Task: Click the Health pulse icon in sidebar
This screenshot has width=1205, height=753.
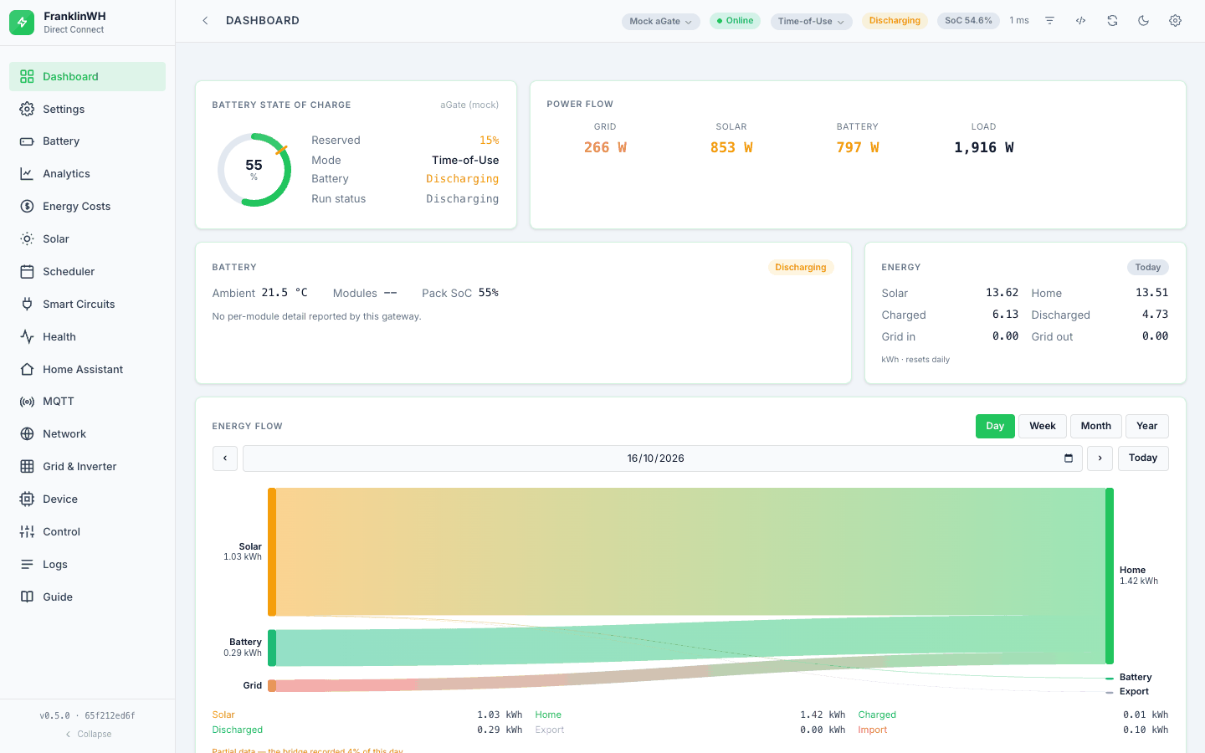Action: 27,337
